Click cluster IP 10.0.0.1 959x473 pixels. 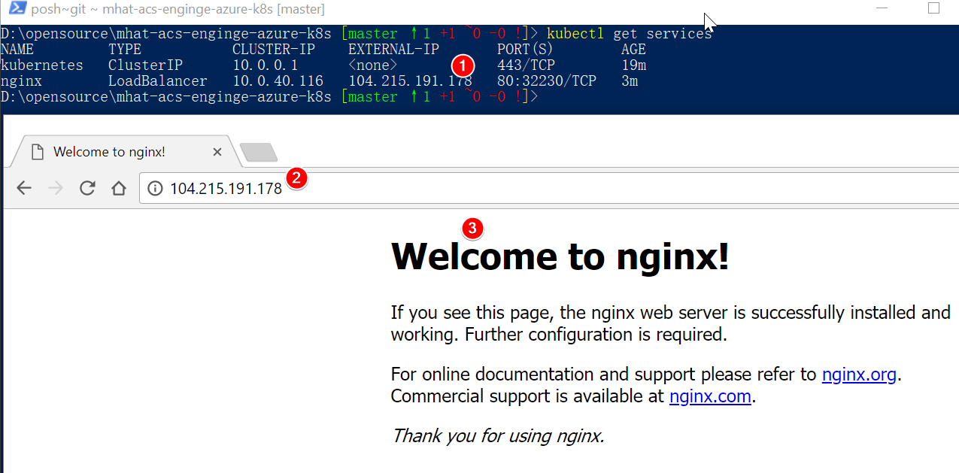point(266,65)
